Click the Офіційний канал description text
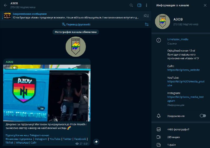Screen dimensions: 210x148 click(x=183, y=54)
